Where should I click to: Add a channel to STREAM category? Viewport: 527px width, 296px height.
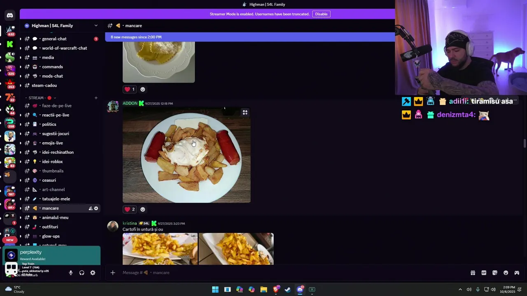pos(96,98)
